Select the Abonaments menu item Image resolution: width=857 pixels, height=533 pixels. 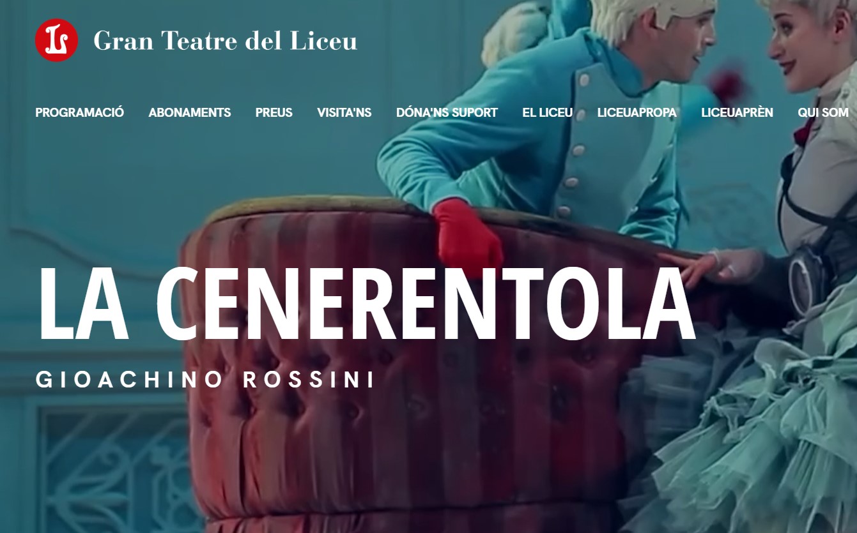[190, 112]
